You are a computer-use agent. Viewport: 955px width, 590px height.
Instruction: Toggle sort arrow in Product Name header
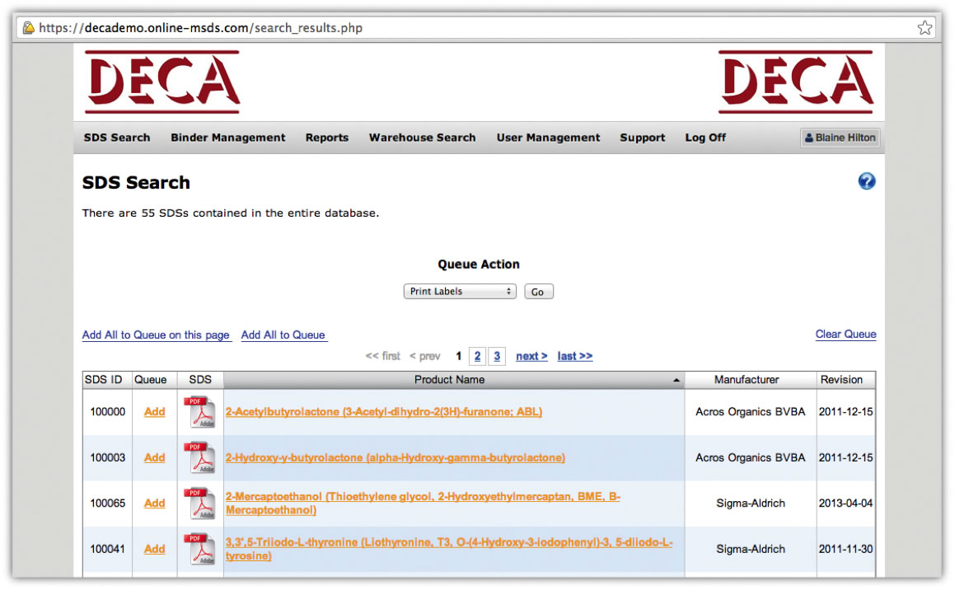(676, 381)
